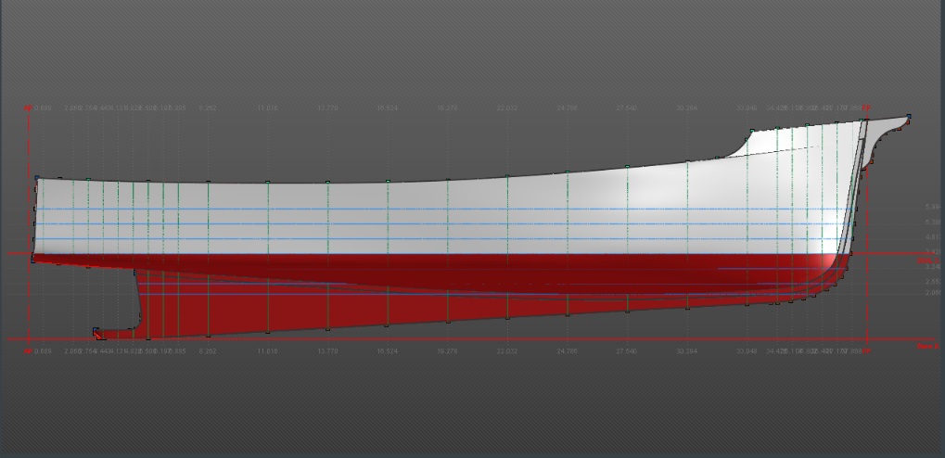Select the blue control point at the stern deck corner
Viewport: 945px width, 458px height.
coord(37,178)
